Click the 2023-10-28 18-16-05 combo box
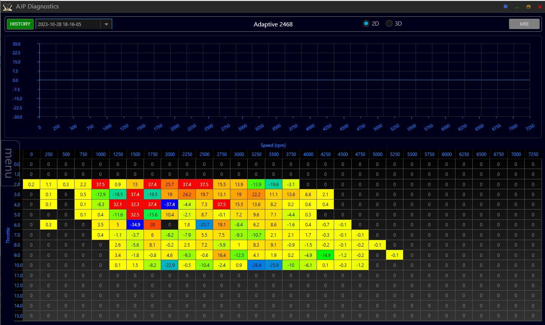The image size is (545, 325). tap(68, 24)
